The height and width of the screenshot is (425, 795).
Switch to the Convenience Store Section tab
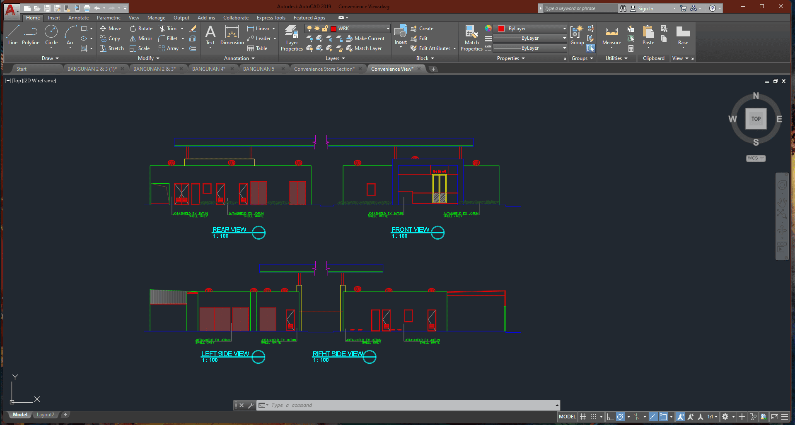tap(324, 69)
